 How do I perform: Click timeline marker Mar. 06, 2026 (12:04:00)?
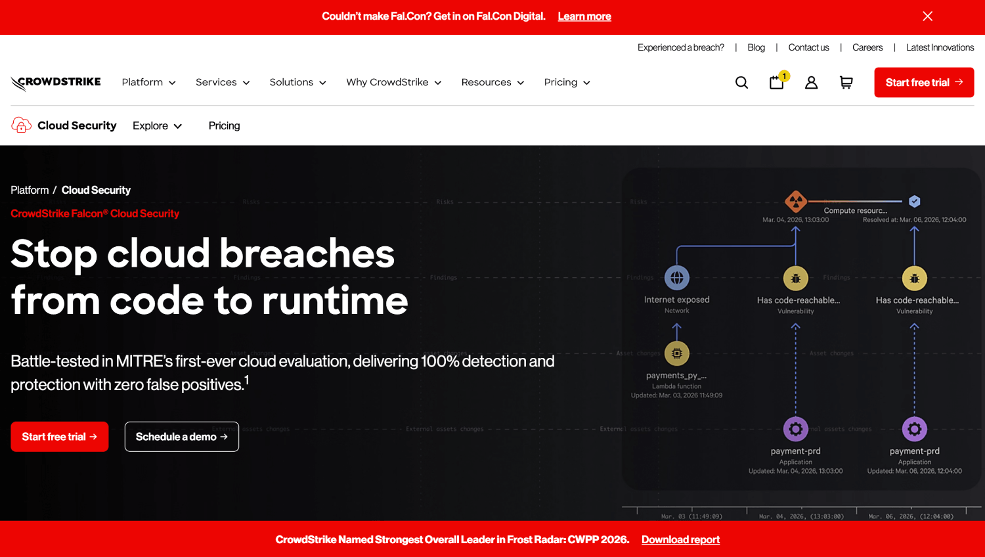pyautogui.click(x=911, y=516)
